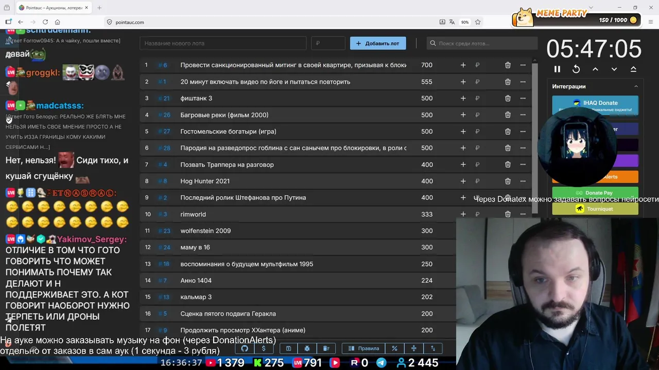Click username madcatsss in chat
The height and width of the screenshot is (370, 659).
pos(59,105)
